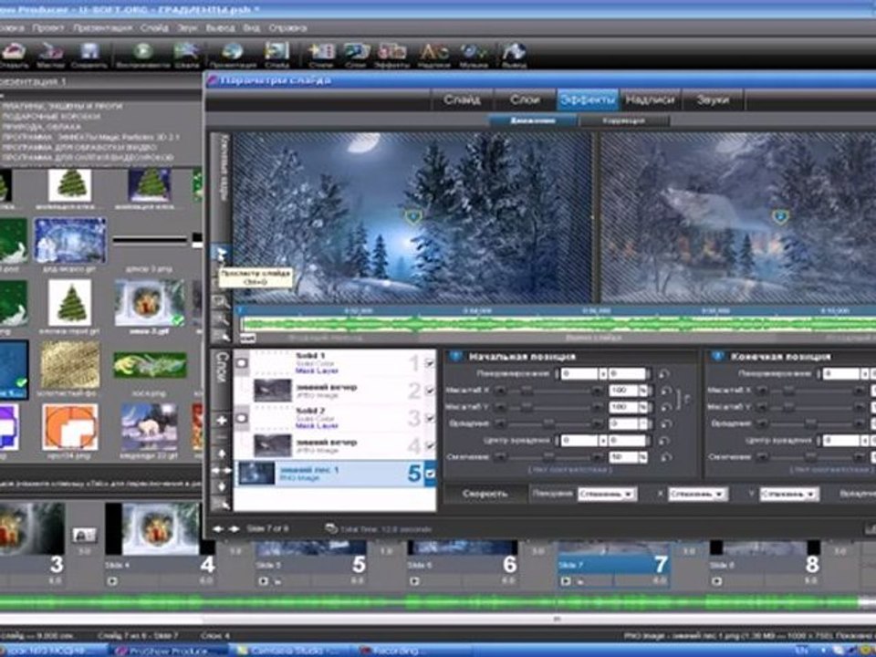Click Масштаб X value field in Начальная позиция
The image size is (876, 657).
pos(623,391)
